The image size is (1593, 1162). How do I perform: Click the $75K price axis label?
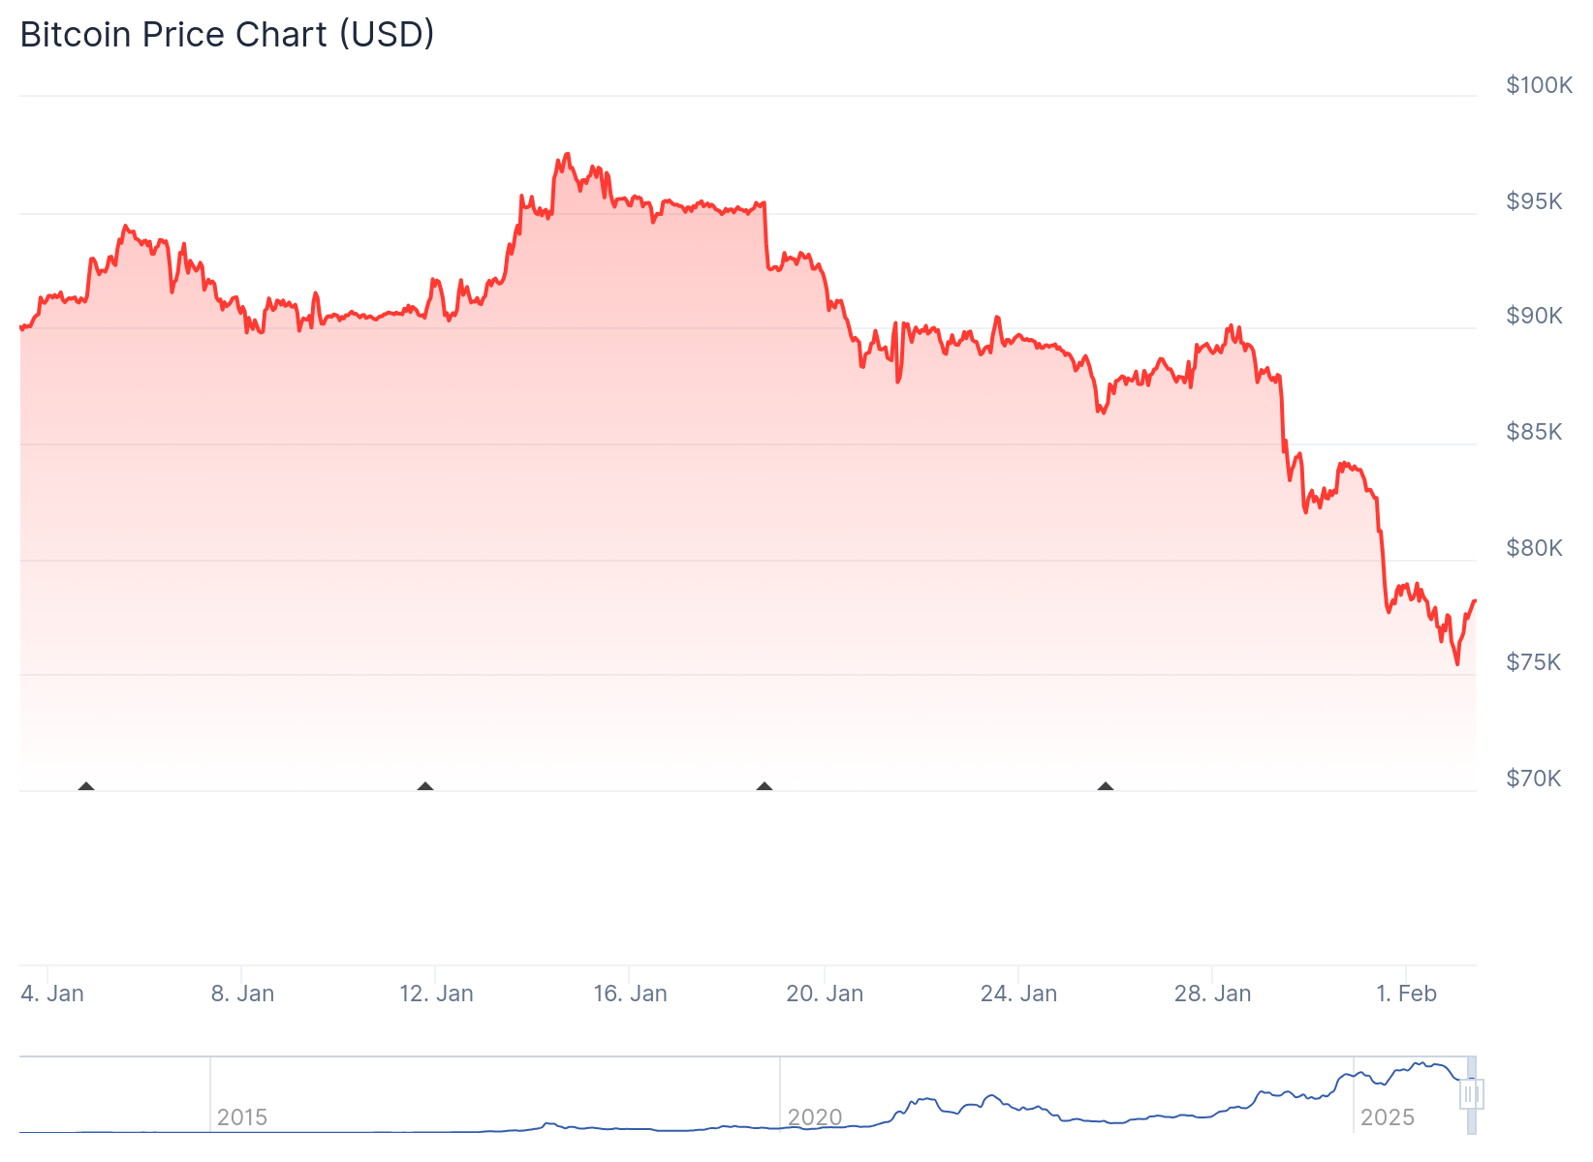[1534, 662]
